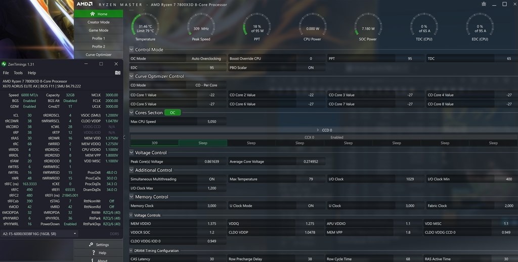This screenshot has width=518, height=262.
Task: Toggle Simultaneous Multithreading ON value
Action: click(212, 179)
